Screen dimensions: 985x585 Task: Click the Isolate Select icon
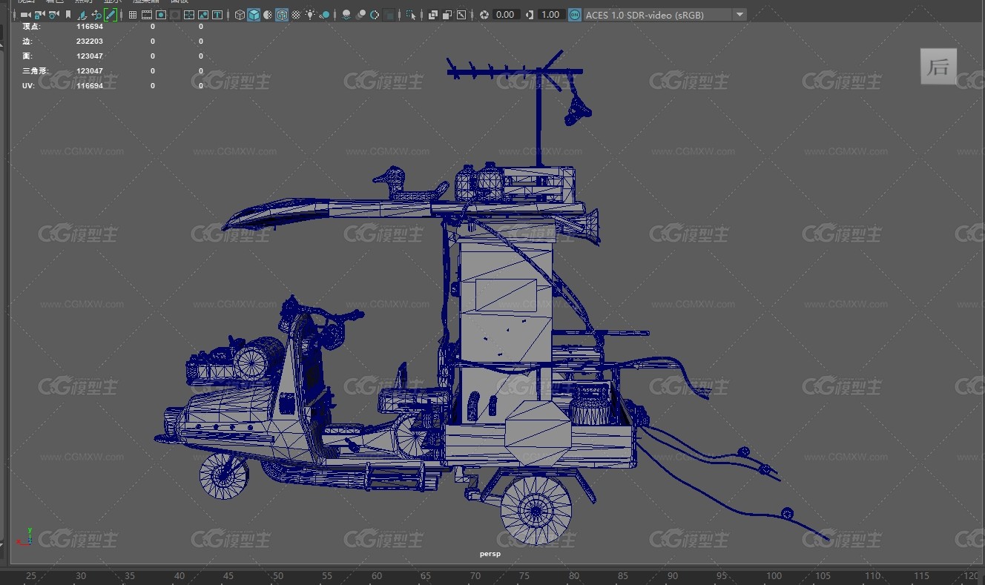(x=411, y=15)
